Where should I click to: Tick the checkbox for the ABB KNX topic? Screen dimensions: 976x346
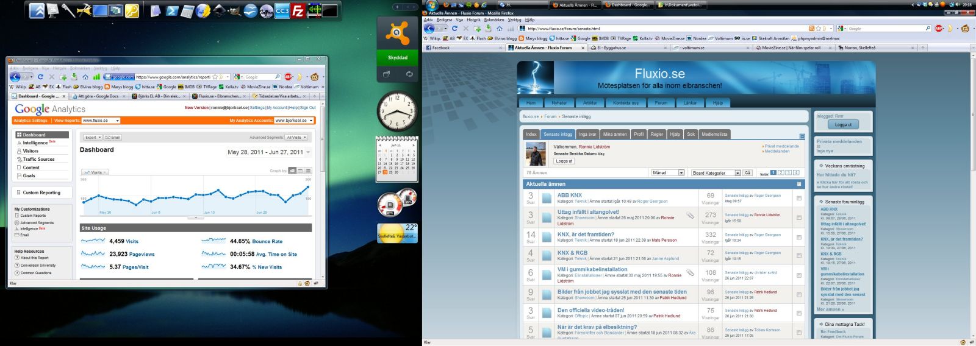[x=799, y=198]
